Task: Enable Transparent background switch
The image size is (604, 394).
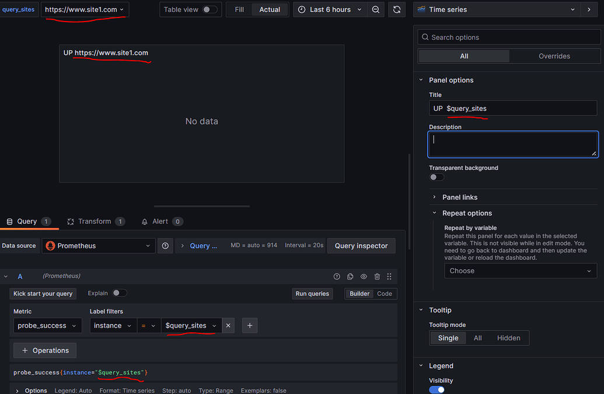Action: pos(437,177)
